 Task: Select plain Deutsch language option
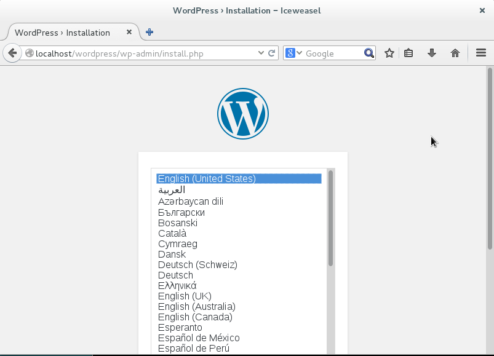(239, 275)
